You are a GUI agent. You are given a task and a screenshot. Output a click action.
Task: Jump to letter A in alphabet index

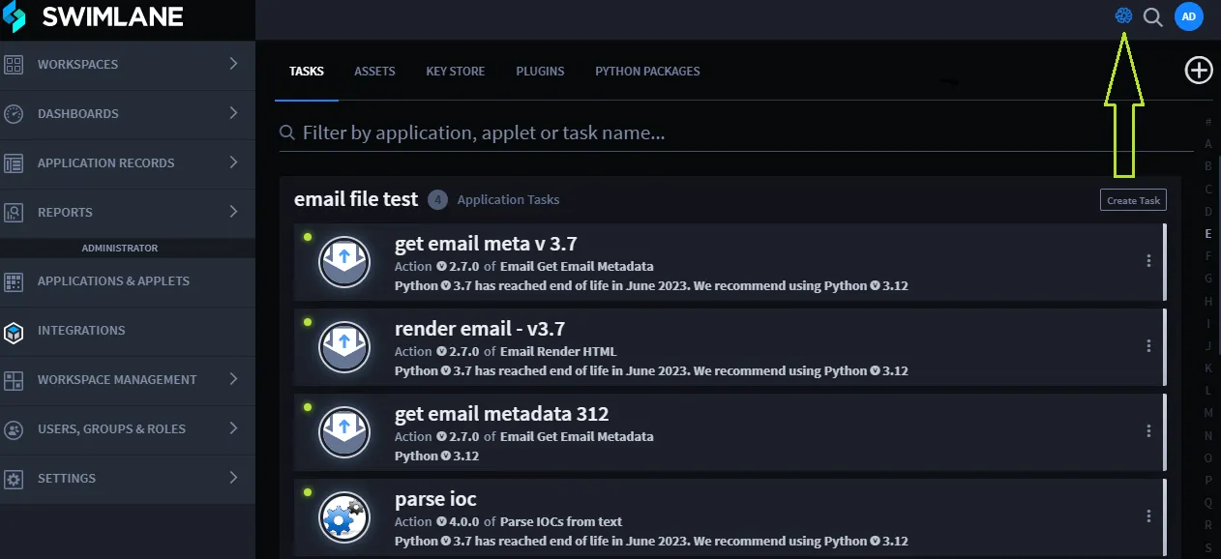[x=1208, y=144]
